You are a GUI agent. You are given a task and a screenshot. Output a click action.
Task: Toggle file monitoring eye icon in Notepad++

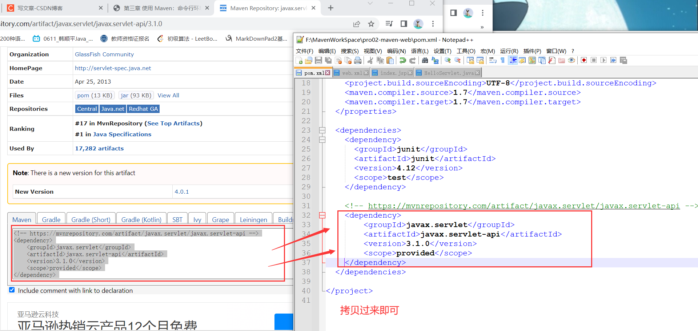571,60
